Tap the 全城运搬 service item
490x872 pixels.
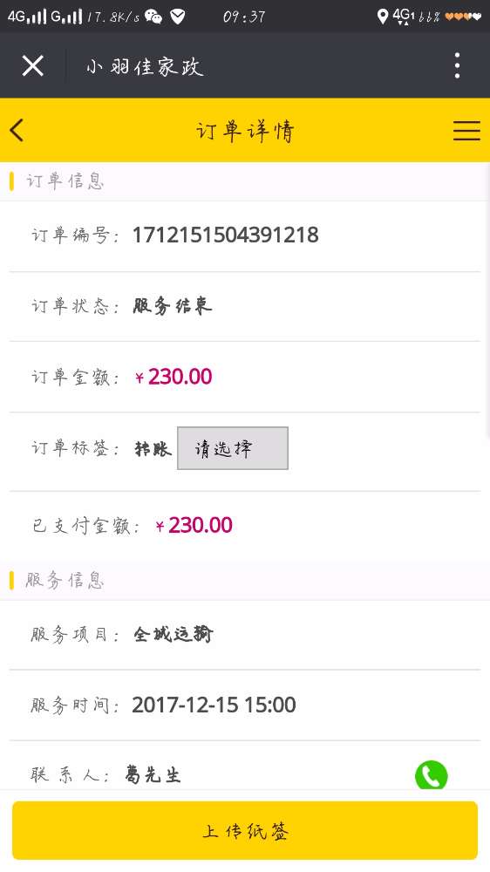[173, 634]
